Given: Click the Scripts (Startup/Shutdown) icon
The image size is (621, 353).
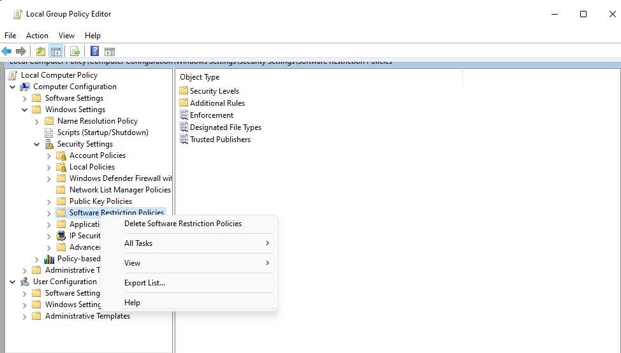Looking at the screenshot, I should tap(48, 133).
